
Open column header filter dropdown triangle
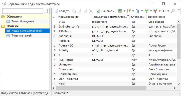128,15
